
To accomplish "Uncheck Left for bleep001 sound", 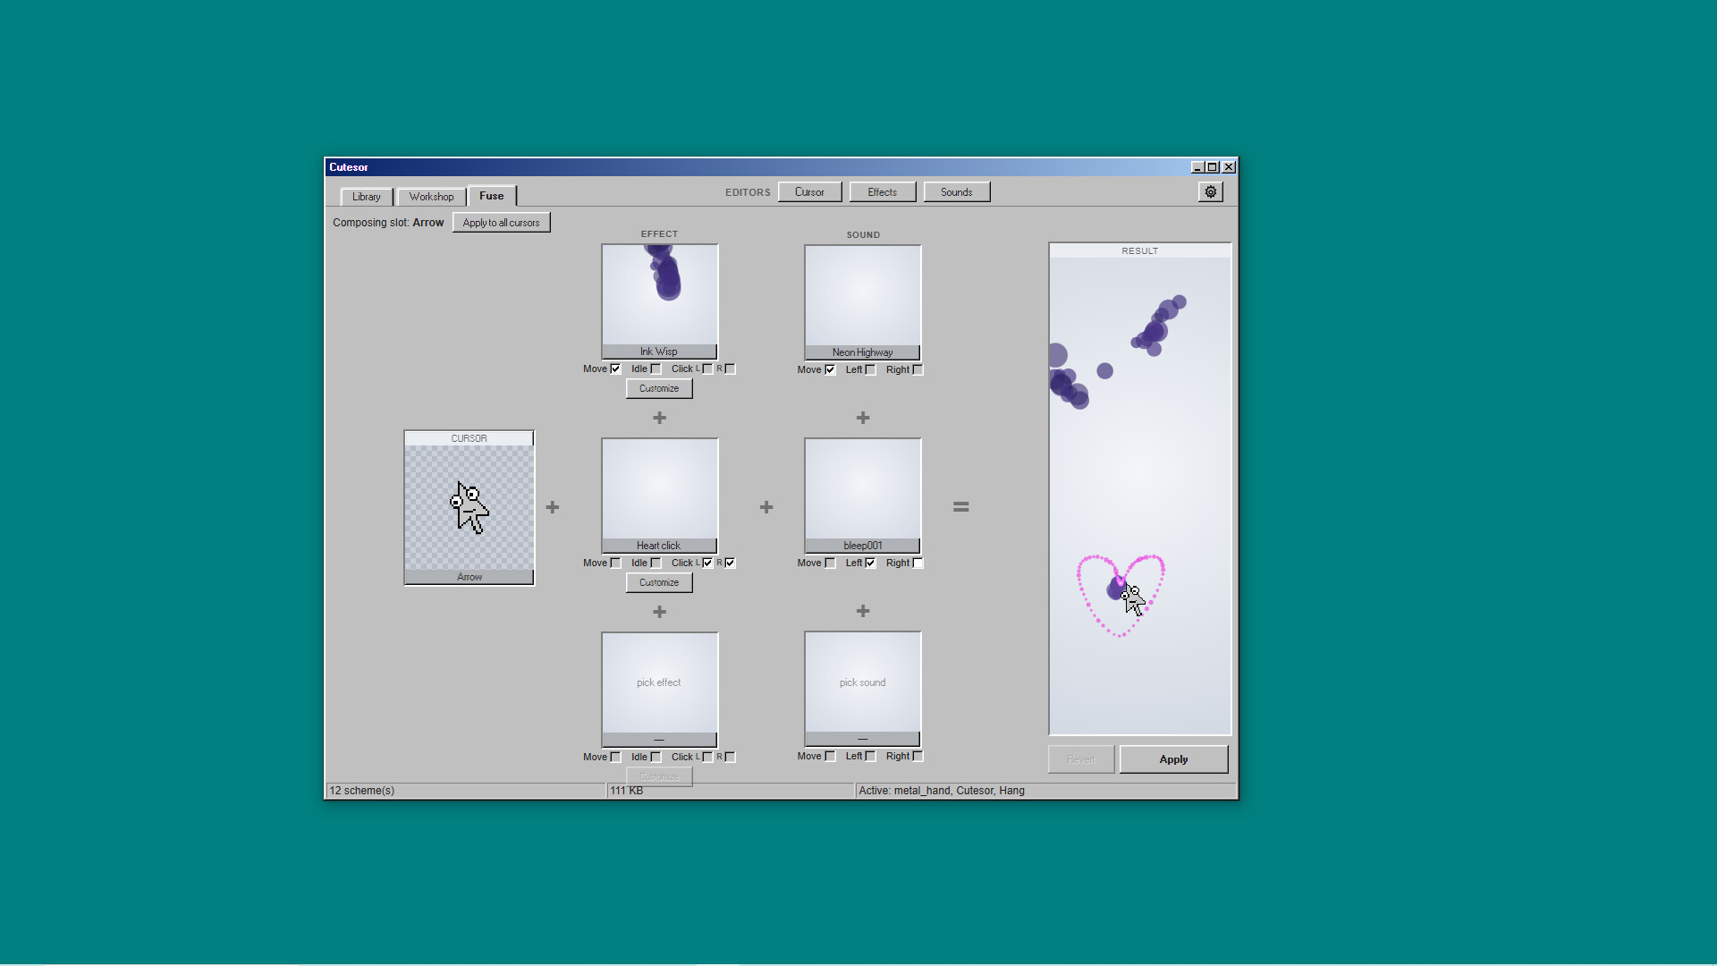I will click(870, 563).
